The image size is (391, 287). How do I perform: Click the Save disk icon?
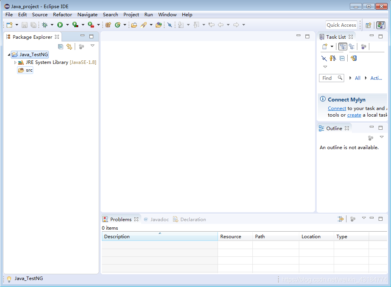24,25
